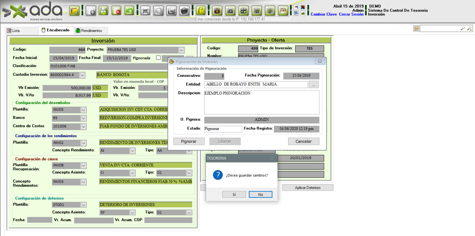Open the Concepto Rendimiento AI dropdown
This screenshot has height=236, width=475.
click(x=132, y=151)
